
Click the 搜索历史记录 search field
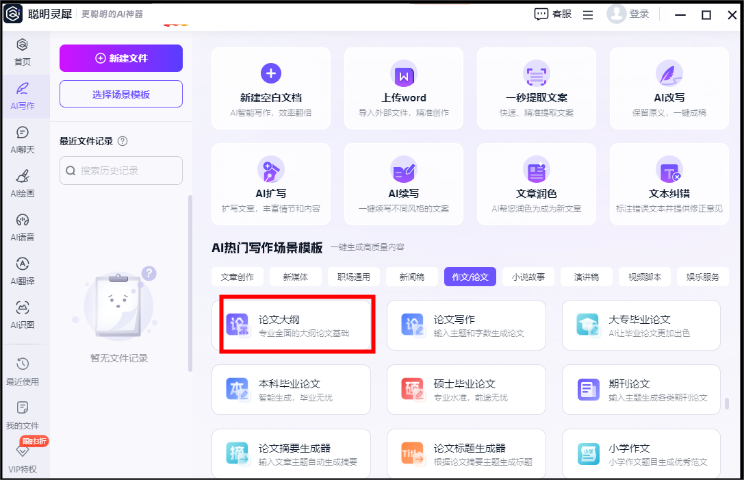[121, 170]
